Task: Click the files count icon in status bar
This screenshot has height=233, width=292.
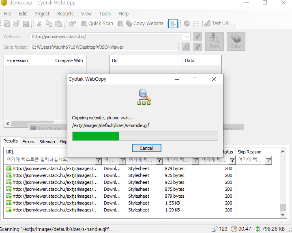Action: tap(215, 229)
